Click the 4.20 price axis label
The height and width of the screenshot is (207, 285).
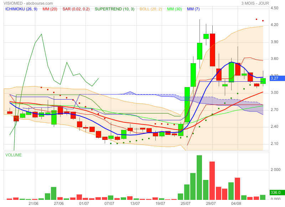(274, 25)
